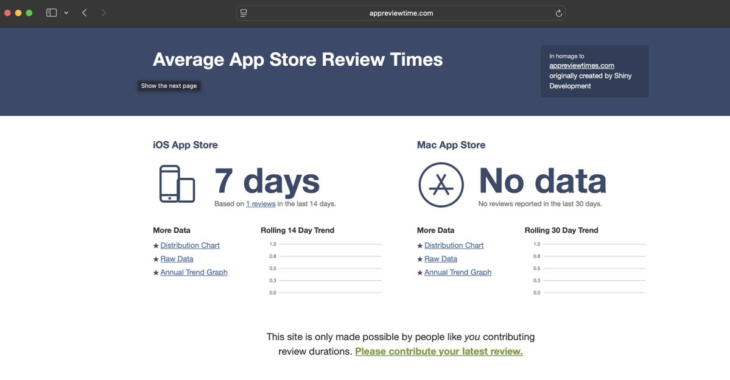Image resolution: width=730 pixels, height=380 pixels.
Task: Open the '1 reviews' link
Action: (x=261, y=203)
